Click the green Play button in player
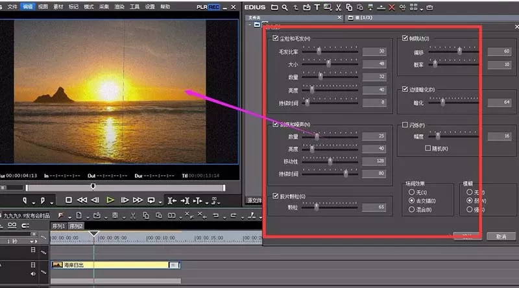The height and width of the screenshot is (288, 519). click(x=110, y=200)
